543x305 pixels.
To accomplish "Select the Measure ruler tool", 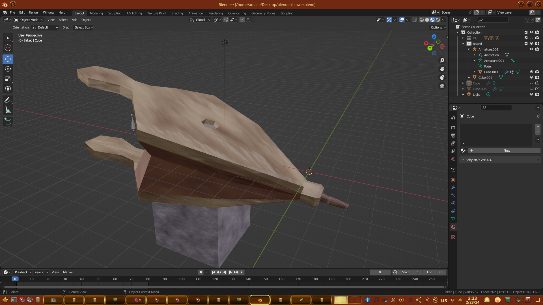I will 8,110.
